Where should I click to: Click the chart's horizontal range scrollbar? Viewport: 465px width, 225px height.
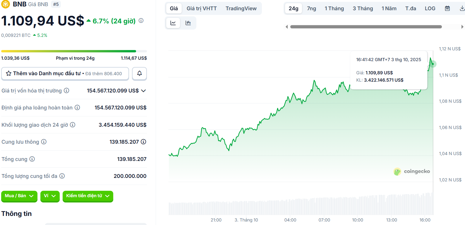point(366,27)
